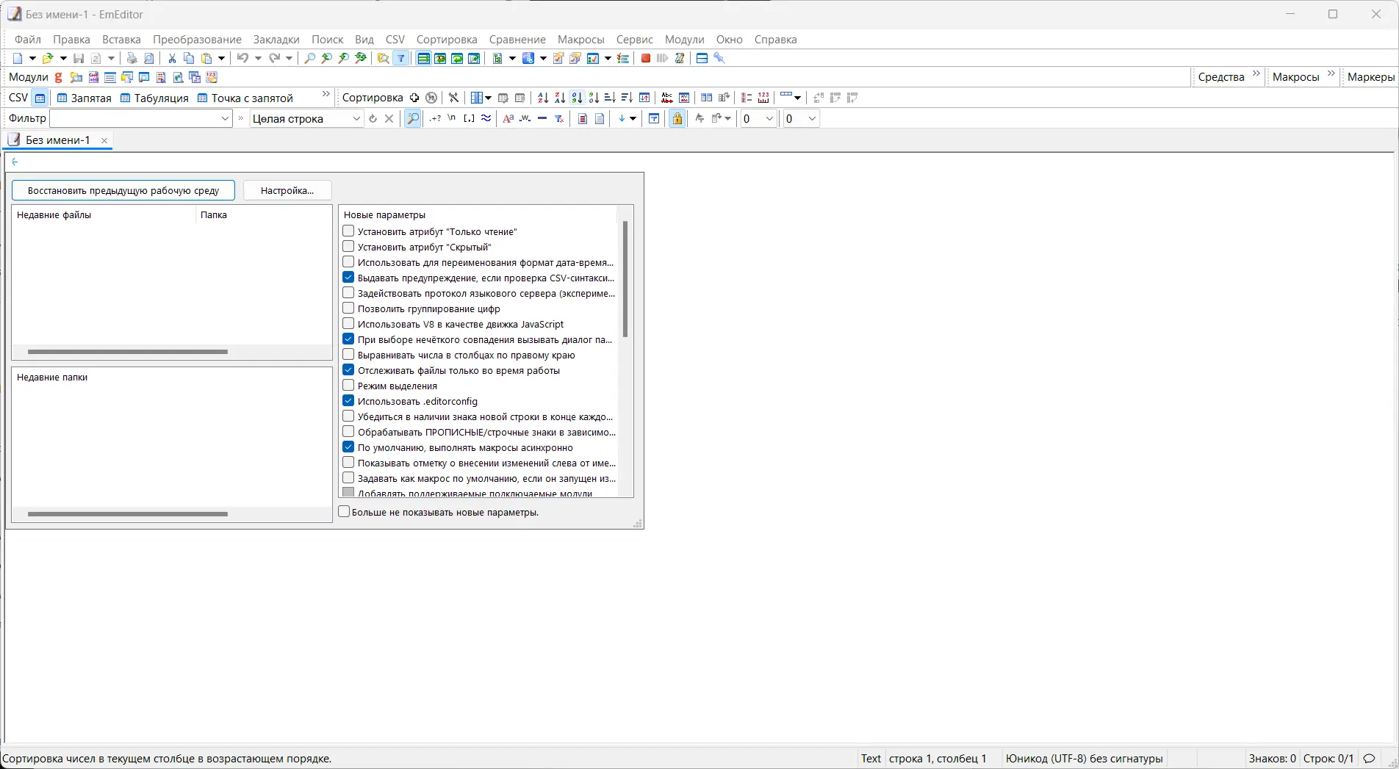Sort numbers ascending with the 0-9 icon
1399x769 pixels.
[x=577, y=98]
